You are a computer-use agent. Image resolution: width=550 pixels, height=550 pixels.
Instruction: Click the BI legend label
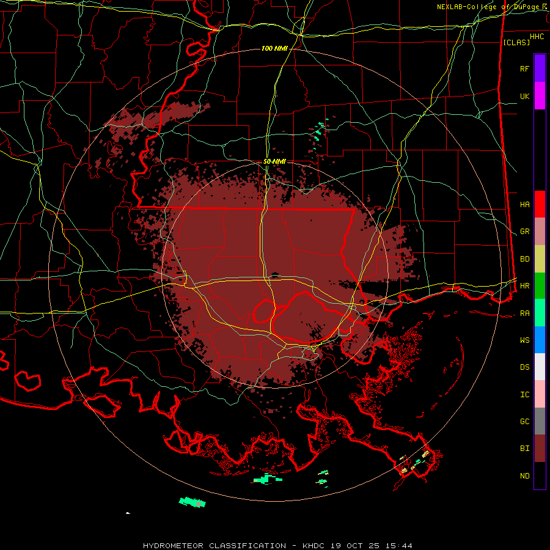click(525, 449)
